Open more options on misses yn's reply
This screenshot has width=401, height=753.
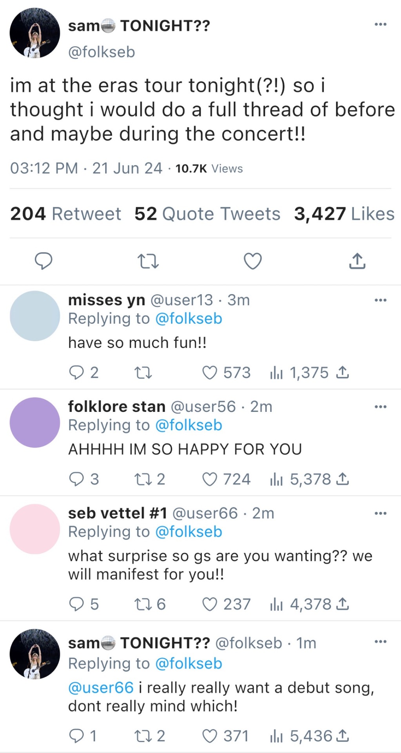click(x=380, y=300)
